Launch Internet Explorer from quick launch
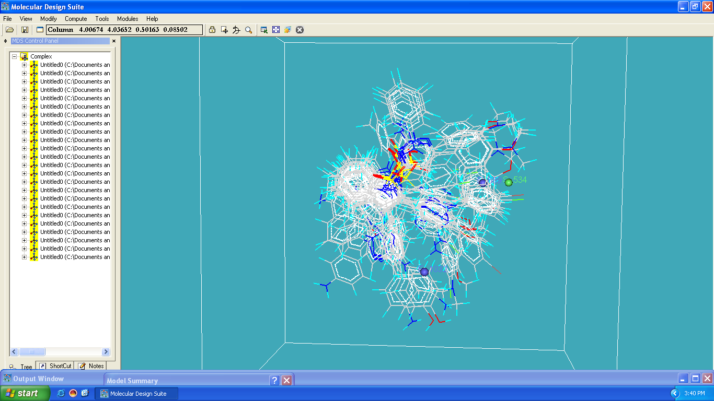The height and width of the screenshot is (401, 714). click(61, 393)
